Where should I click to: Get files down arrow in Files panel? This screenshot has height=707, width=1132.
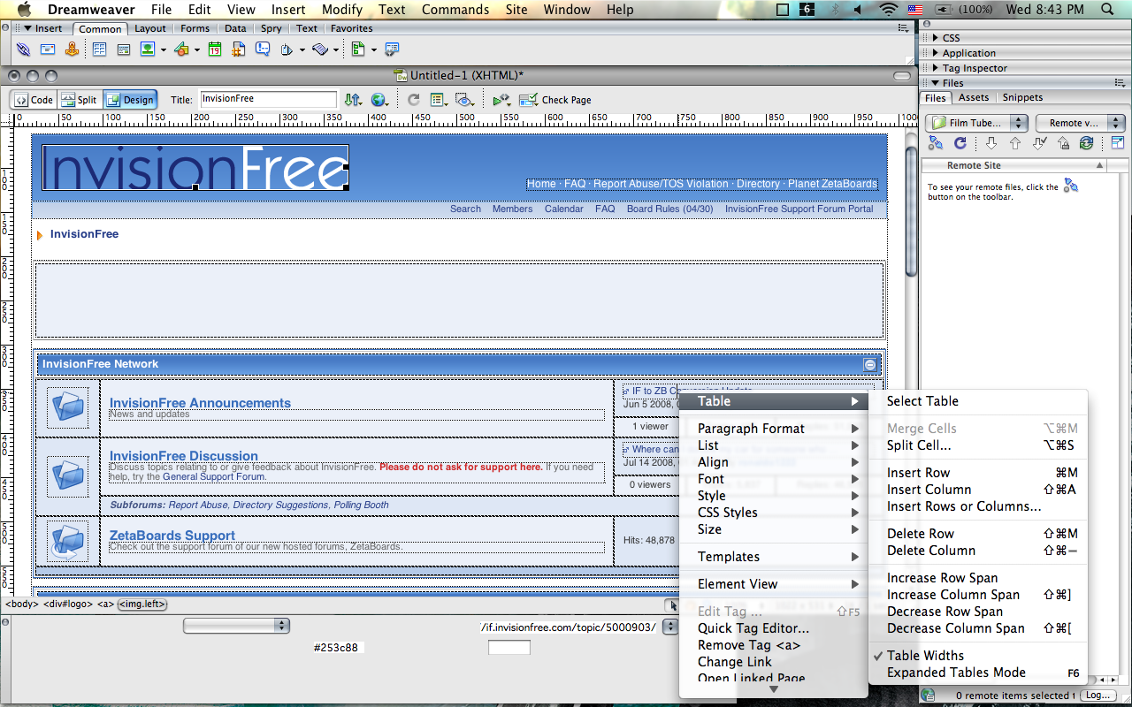[991, 143]
